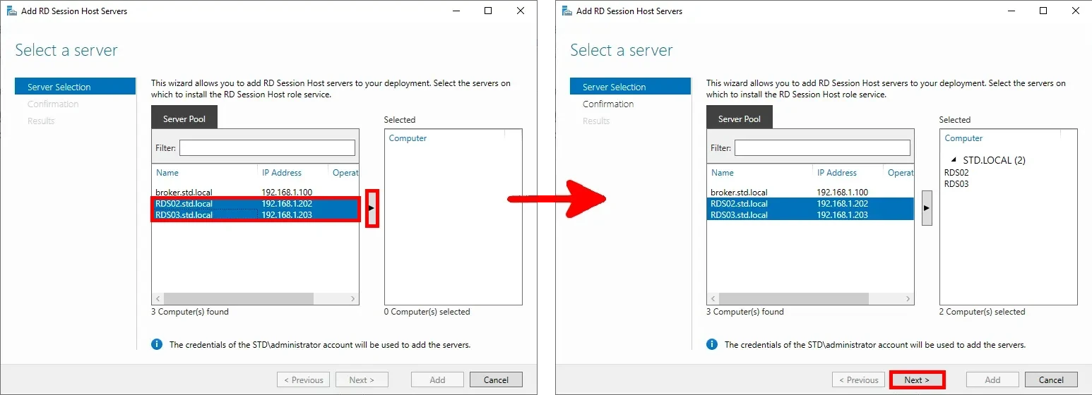Viewport: 1092px width, 395px height.
Task: Click Add button in right window
Action: 992,379
